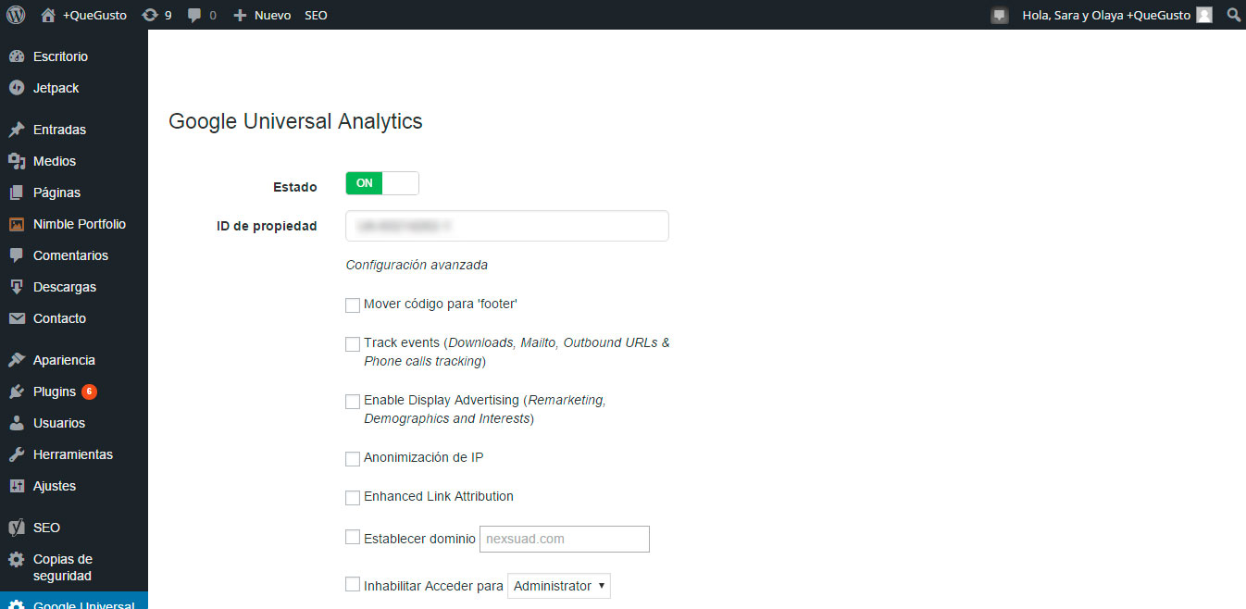Viewport: 1246px width, 609px height.
Task: Open Apariencia in the sidebar
Action: click(x=64, y=360)
